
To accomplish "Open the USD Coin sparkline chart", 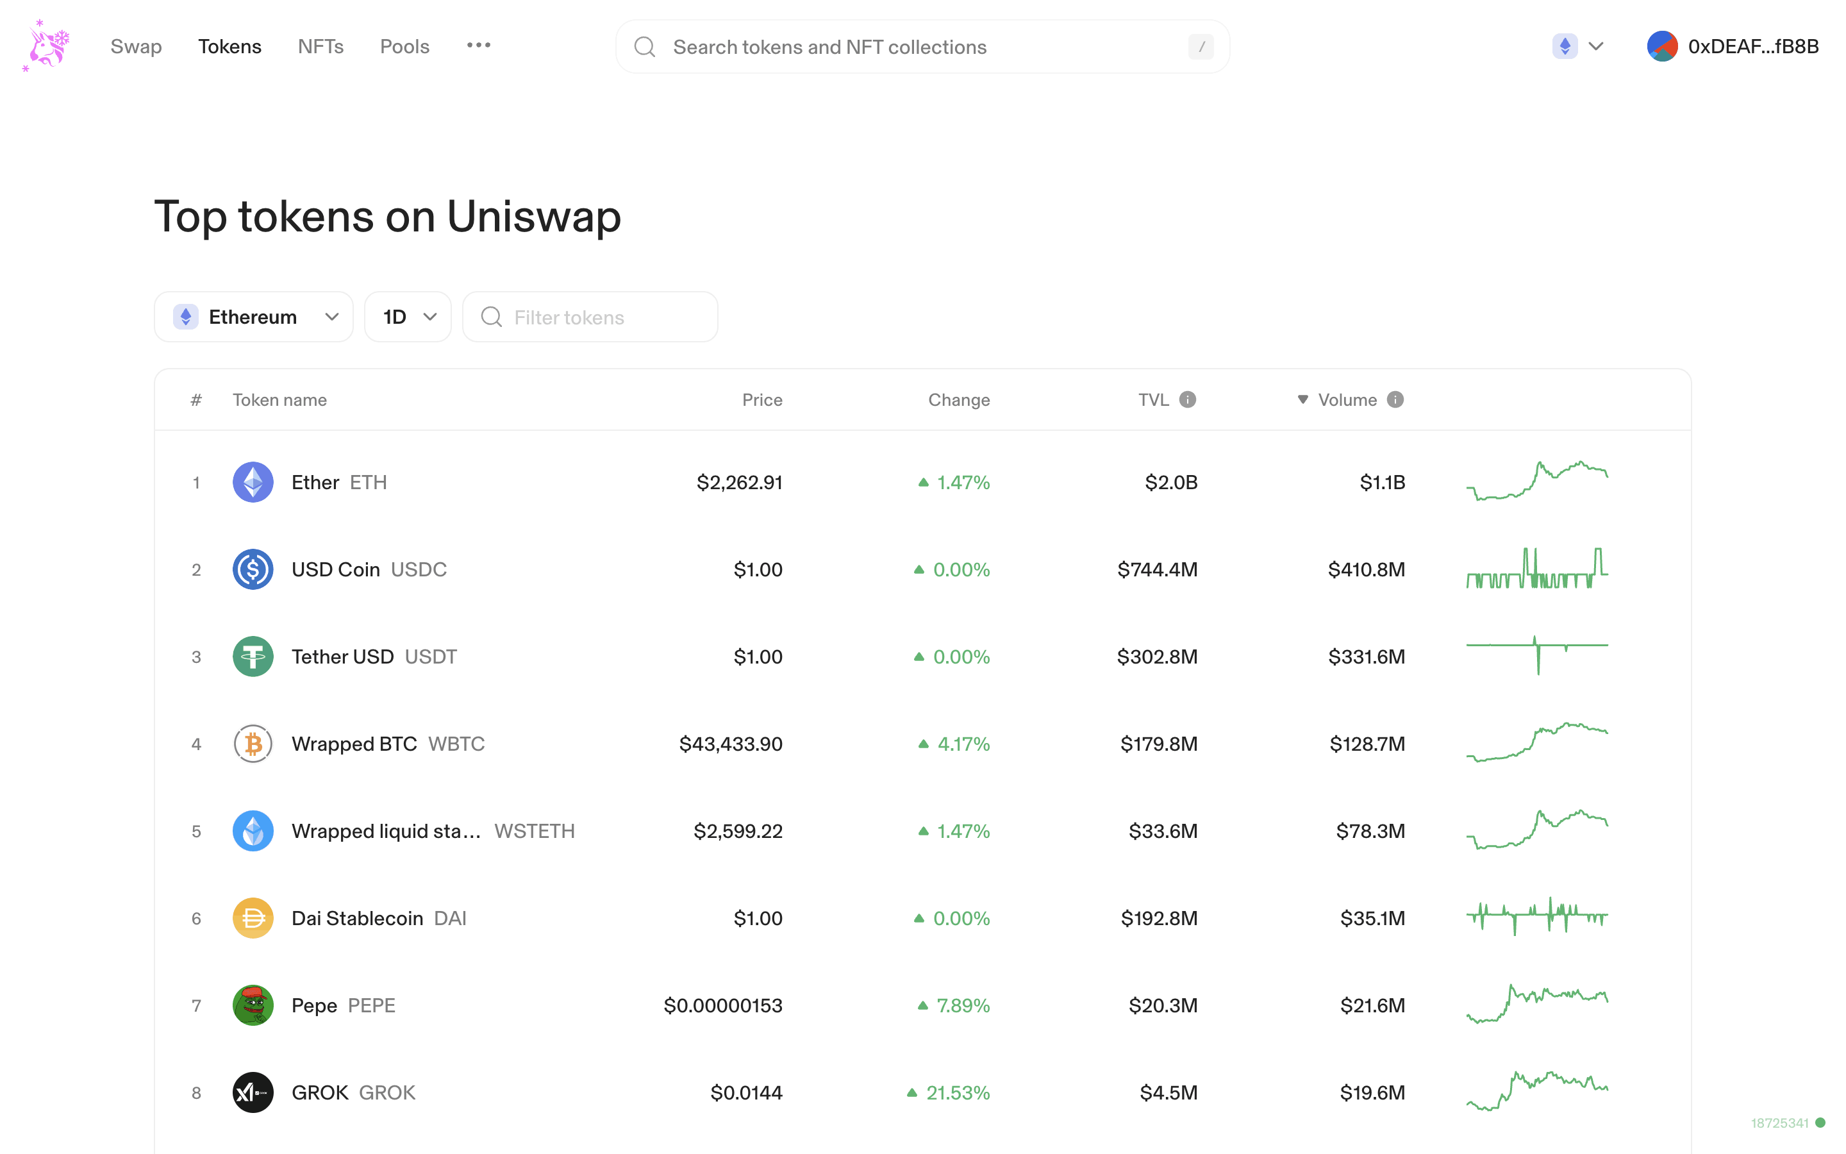I will tap(1537, 568).
